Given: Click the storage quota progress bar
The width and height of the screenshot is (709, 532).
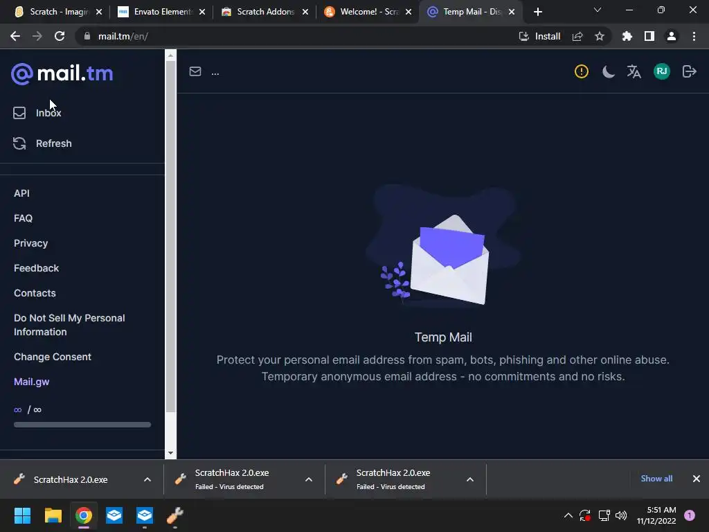Looking at the screenshot, I should (82, 425).
